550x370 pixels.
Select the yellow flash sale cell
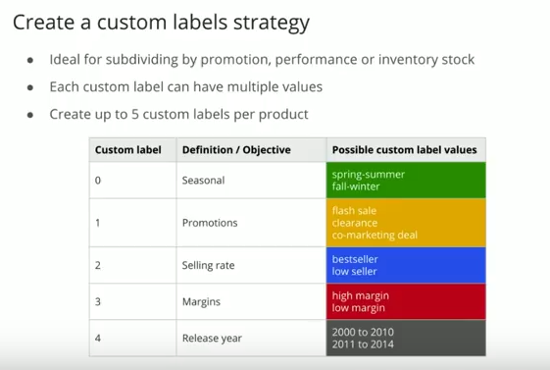pos(406,223)
